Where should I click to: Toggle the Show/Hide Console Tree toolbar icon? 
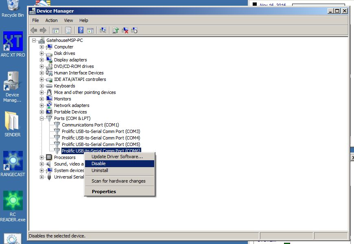point(55,30)
